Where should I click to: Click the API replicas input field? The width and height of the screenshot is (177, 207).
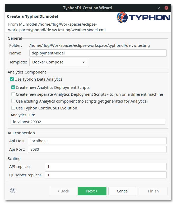pyautogui.click(x=106, y=167)
